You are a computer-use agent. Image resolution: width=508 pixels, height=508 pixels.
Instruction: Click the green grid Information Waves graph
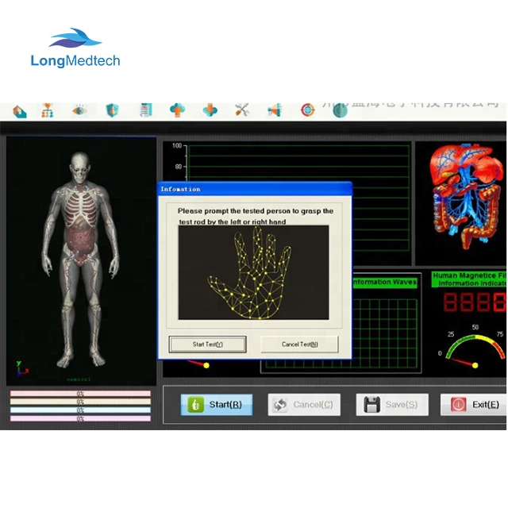(385, 333)
